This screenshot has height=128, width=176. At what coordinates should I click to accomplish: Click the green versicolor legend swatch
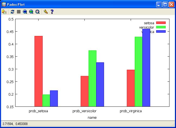[161, 27]
